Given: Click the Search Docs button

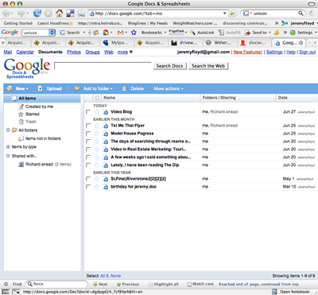Looking at the screenshot, I should click(169, 66).
